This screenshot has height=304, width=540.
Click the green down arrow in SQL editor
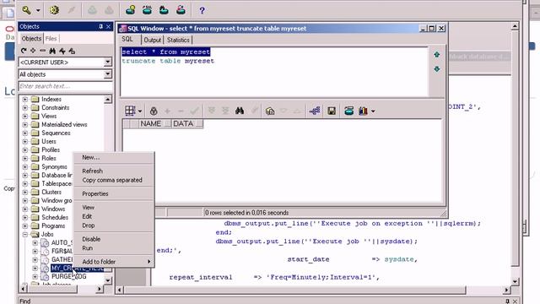(x=437, y=69)
